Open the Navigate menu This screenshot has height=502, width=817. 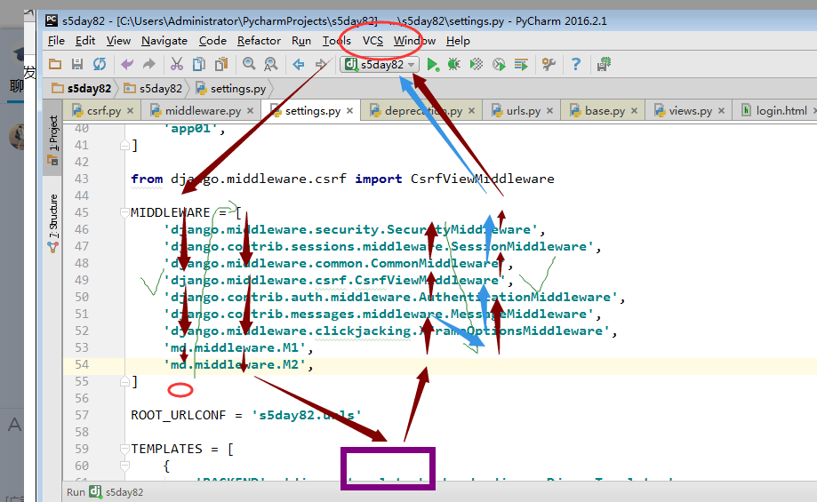point(164,41)
